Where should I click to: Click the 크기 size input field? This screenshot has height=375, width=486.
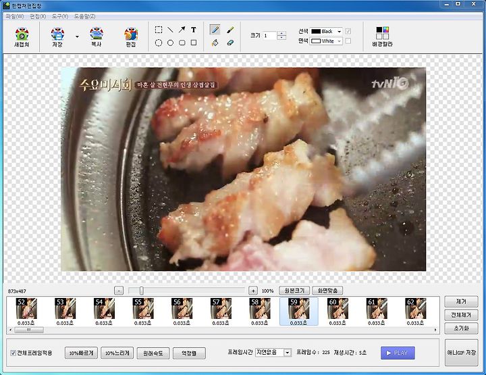tap(269, 36)
